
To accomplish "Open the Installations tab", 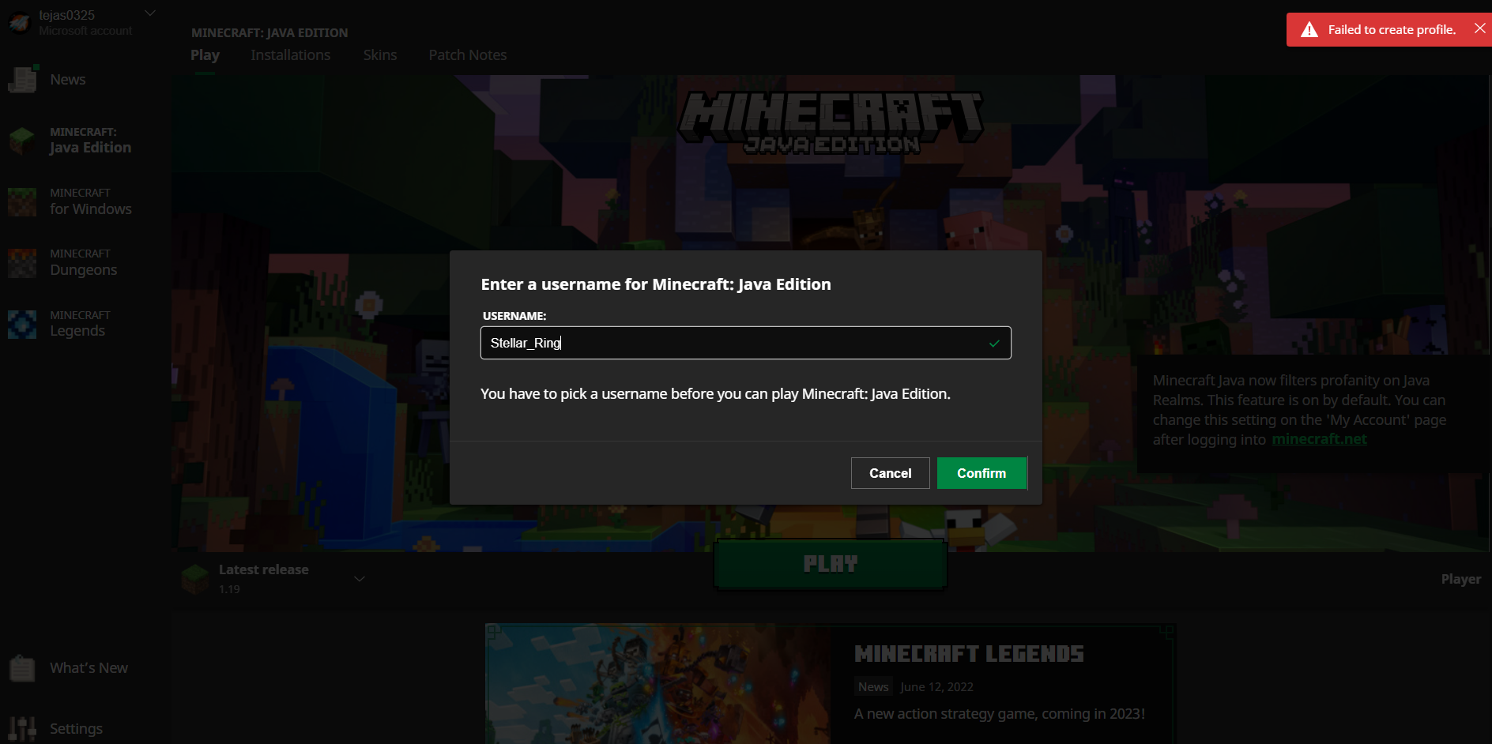I will point(291,55).
